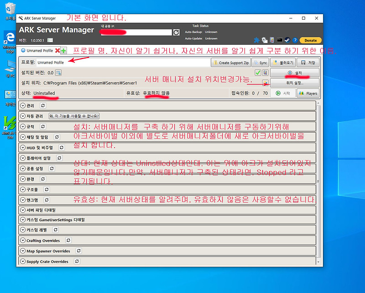This screenshot has height=293, width=365.
Task: Expand the Supply Crate Overrides section
Action: tap(22, 261)
